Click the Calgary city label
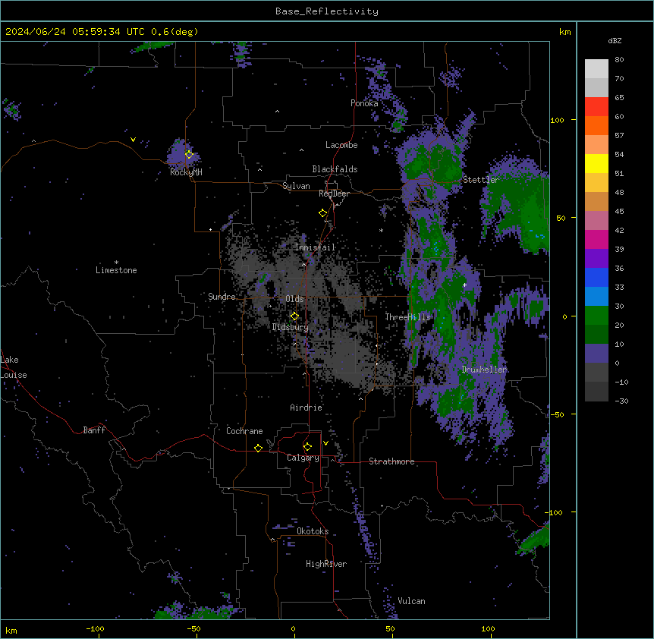This screenshot has width=654, height=639. pos(303,458)
